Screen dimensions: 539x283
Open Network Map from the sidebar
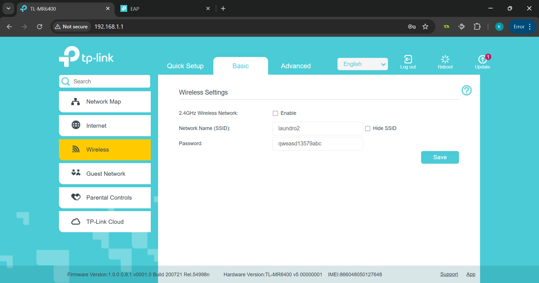[105, 102]
